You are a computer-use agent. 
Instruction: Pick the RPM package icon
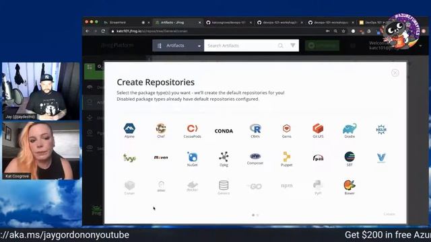click(x=318, y=158)
